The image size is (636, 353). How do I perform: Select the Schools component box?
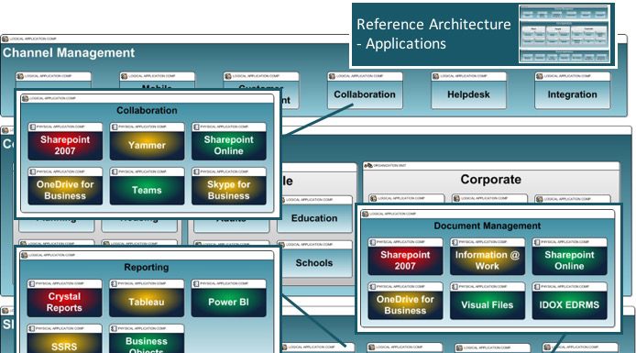point(314,259)
